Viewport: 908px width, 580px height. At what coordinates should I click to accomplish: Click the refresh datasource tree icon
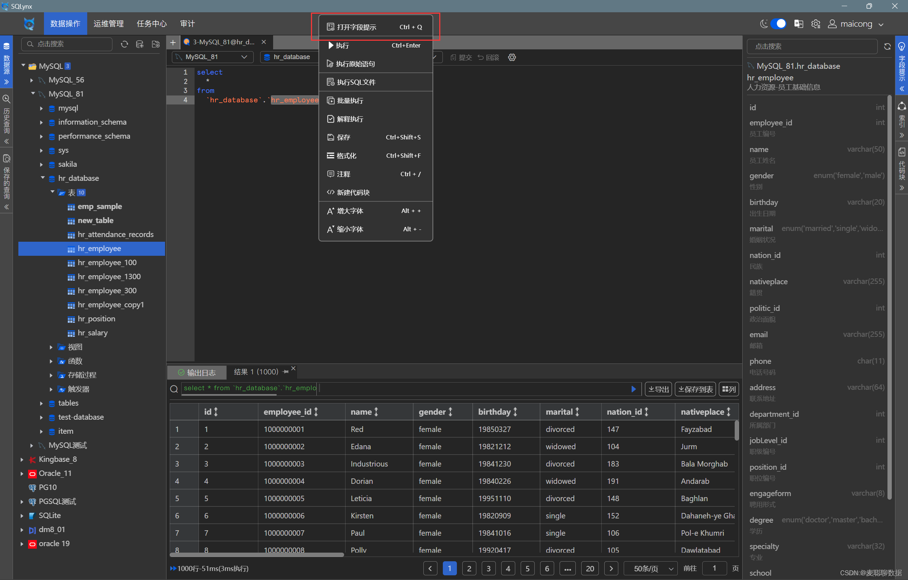[124, 44]
